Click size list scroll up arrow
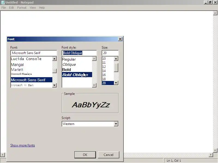The height and width of the screenshot is (163, 218). point(116,59)
